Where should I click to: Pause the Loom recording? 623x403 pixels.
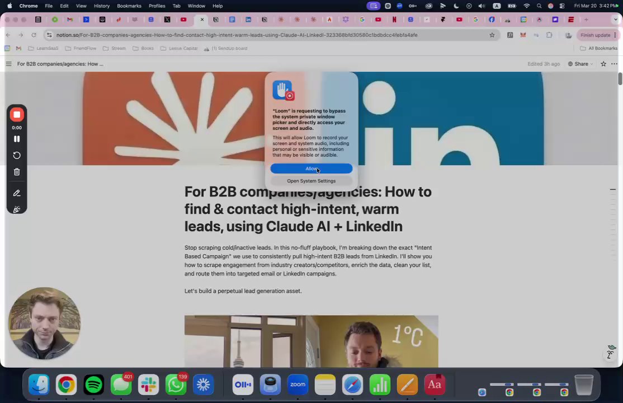[x=17, y=139]
